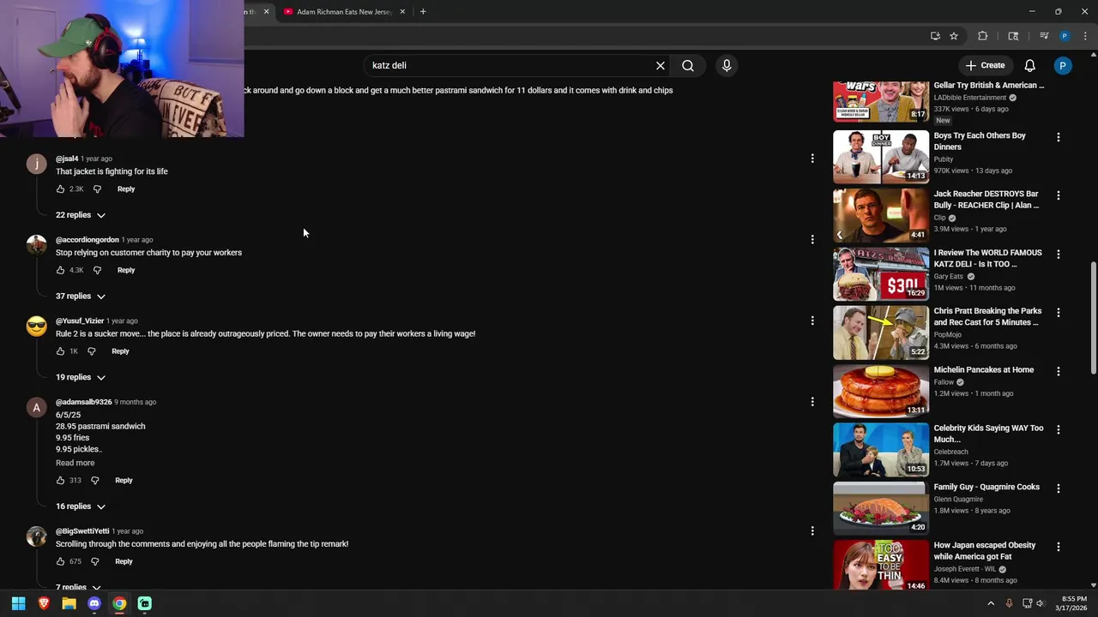Open options menu for @adamsalb9326 comment
Image resolution: width=1098 pixels, height=617 pixels.
pyautogui.click(x=812, y=402)
